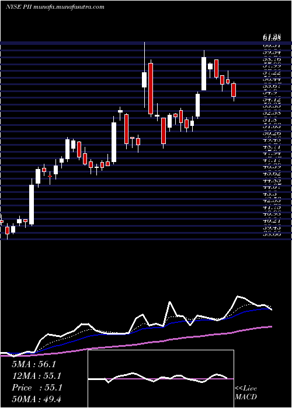Click the 54.12 price axis label
This screenshot has width=292, height=408.
coord(272,99)
